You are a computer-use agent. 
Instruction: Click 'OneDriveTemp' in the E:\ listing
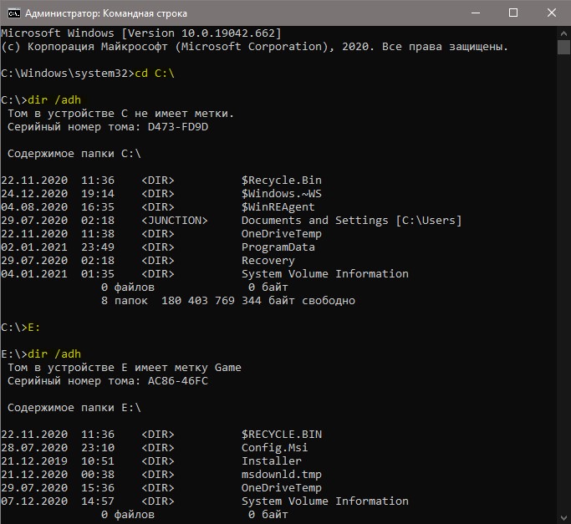pos(282,487)
